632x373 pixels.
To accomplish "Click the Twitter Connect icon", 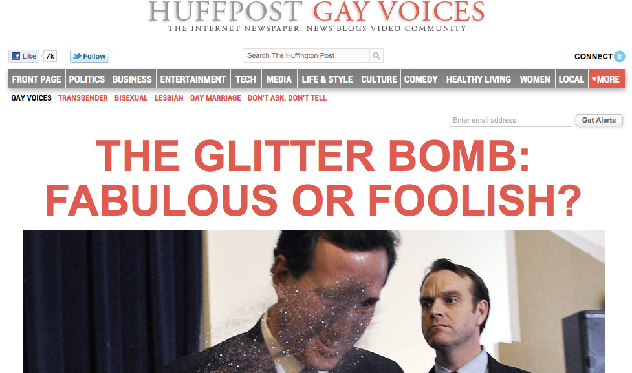I will (620, 56).
